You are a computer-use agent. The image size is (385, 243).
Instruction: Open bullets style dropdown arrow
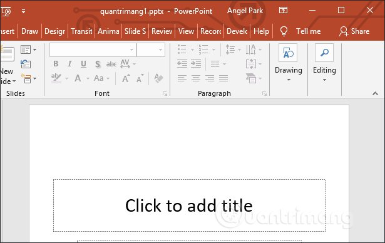pos(192,50)
